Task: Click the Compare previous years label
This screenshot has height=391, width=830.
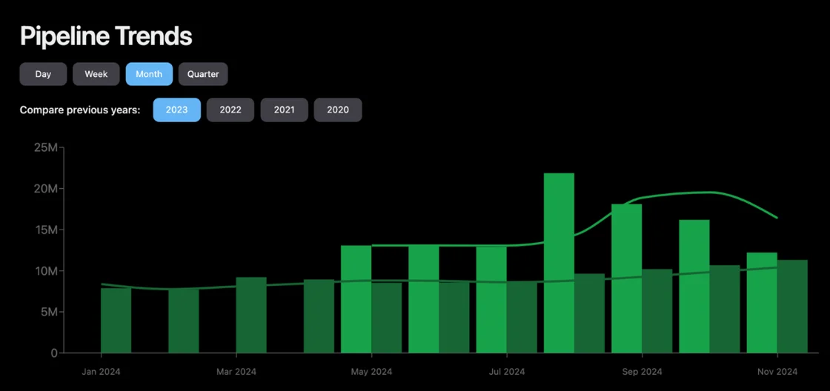Action: tap(80, 110)
